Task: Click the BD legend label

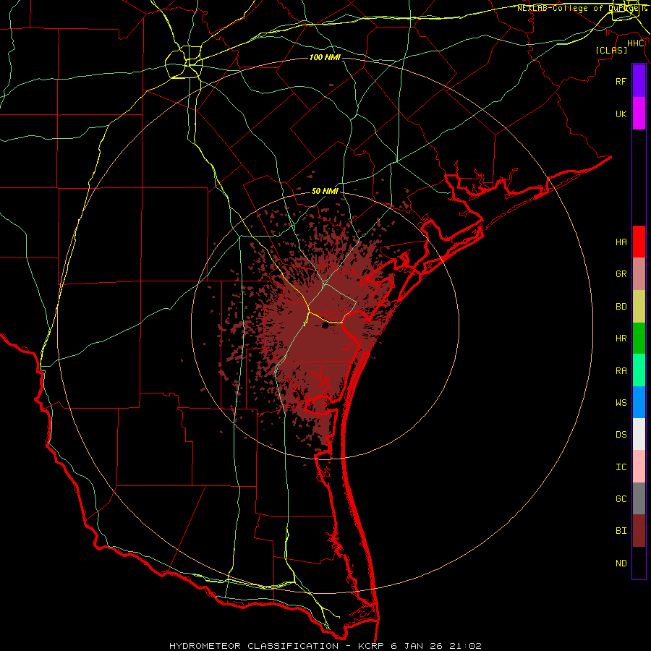Action: tap(621, 307)
